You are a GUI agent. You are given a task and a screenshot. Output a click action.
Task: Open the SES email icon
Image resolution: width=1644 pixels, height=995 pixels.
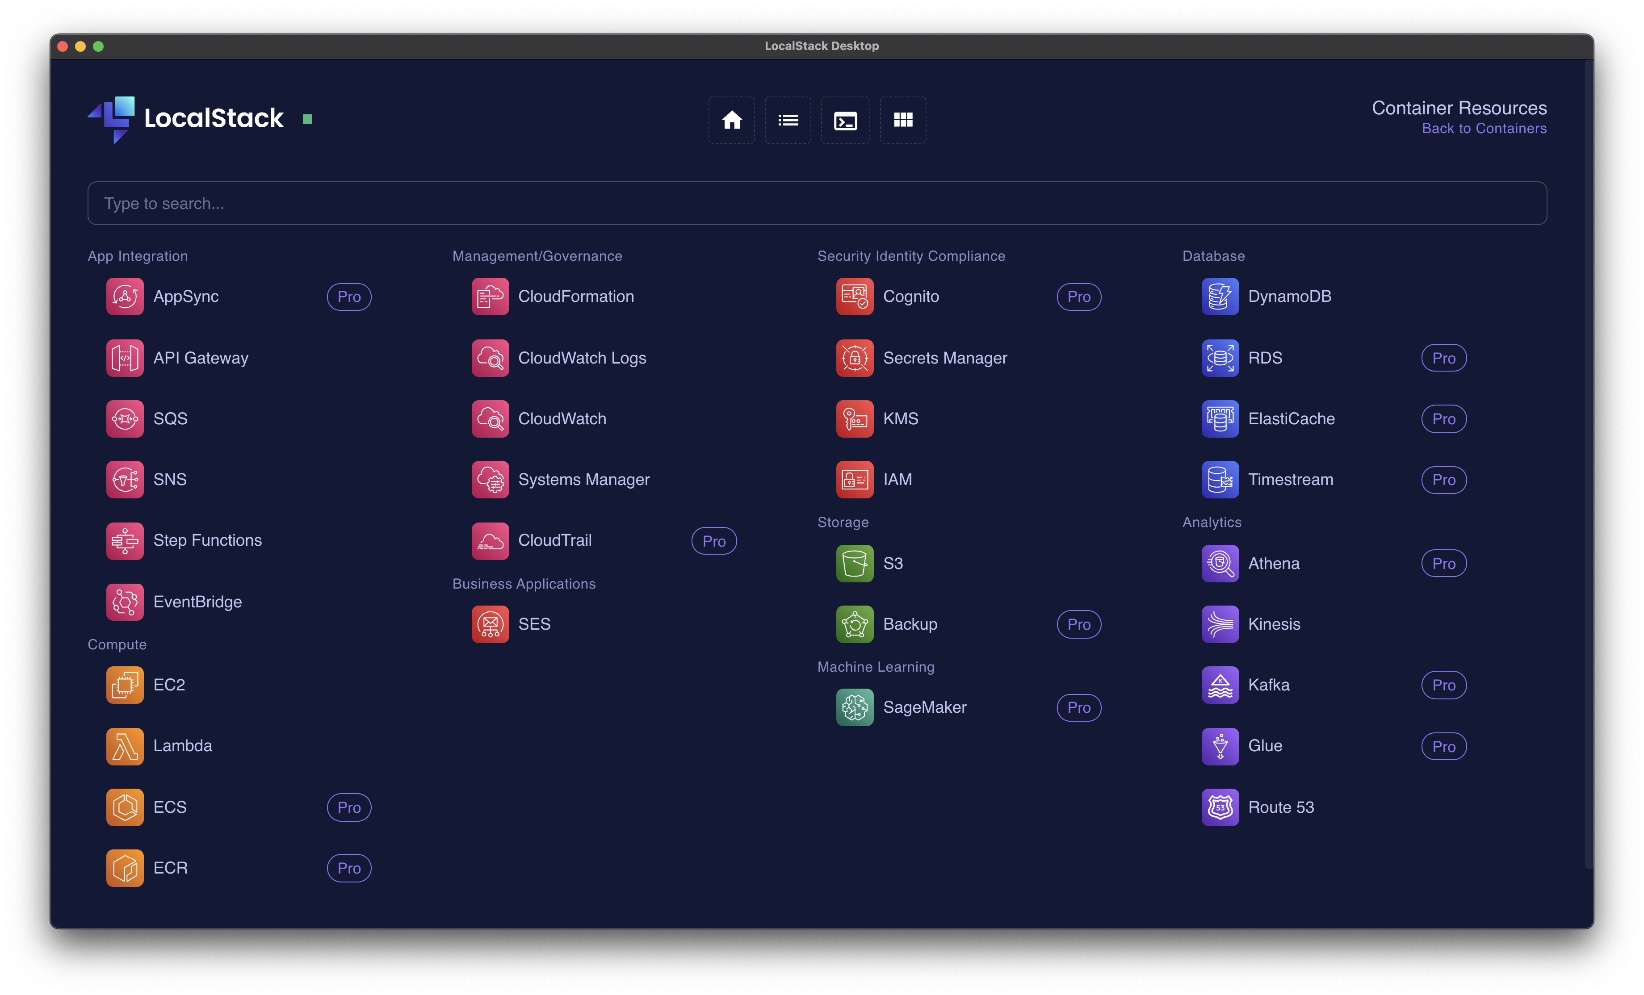(x=490, y=624)
